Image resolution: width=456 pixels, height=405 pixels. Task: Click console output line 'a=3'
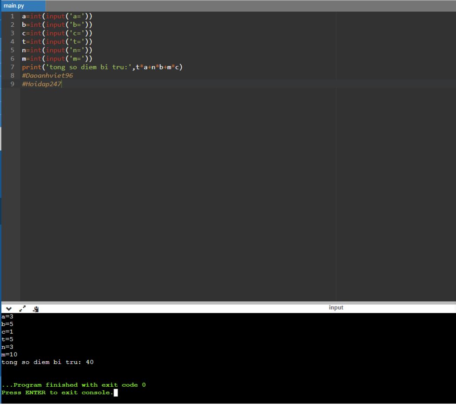pyautogui.click(x=7, y=316)
